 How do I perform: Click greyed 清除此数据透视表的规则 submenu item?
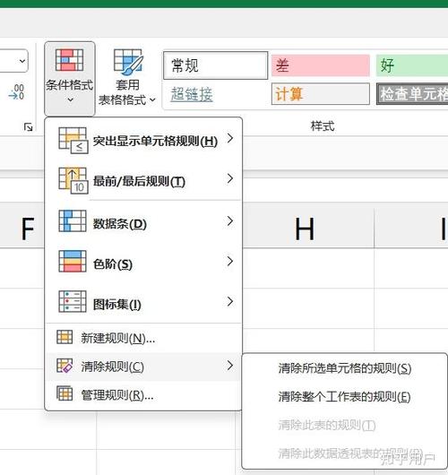[345, 453]
